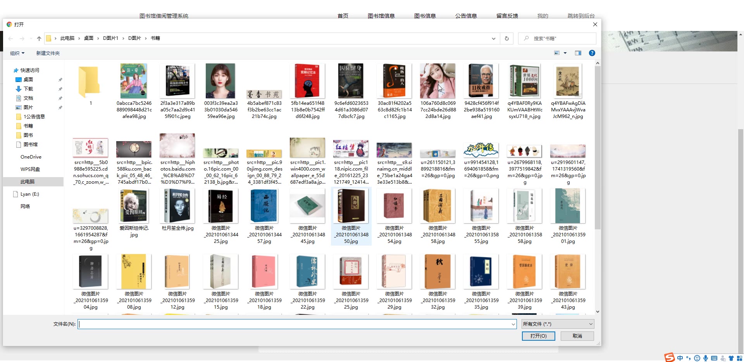Toggle the preview pane icon
The image size is (744, 362).
coord(578,53)
